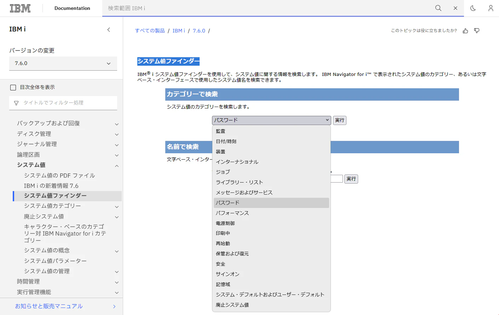Expand 廃止システム値 tree chevron

(x=117, y=217)
